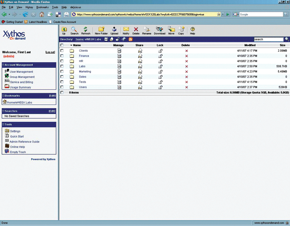
Task: Click the Firefox Google search box
Action: (261, 14)
